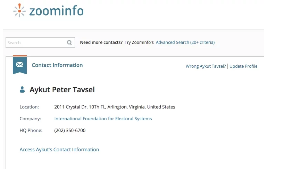The height and width of the screenshot is (170, 284).
Task: Select the Contact Information heading
Action: point(57,65)
